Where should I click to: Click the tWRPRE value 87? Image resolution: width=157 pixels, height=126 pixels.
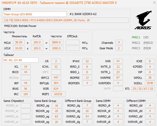(x=118, y=78)
